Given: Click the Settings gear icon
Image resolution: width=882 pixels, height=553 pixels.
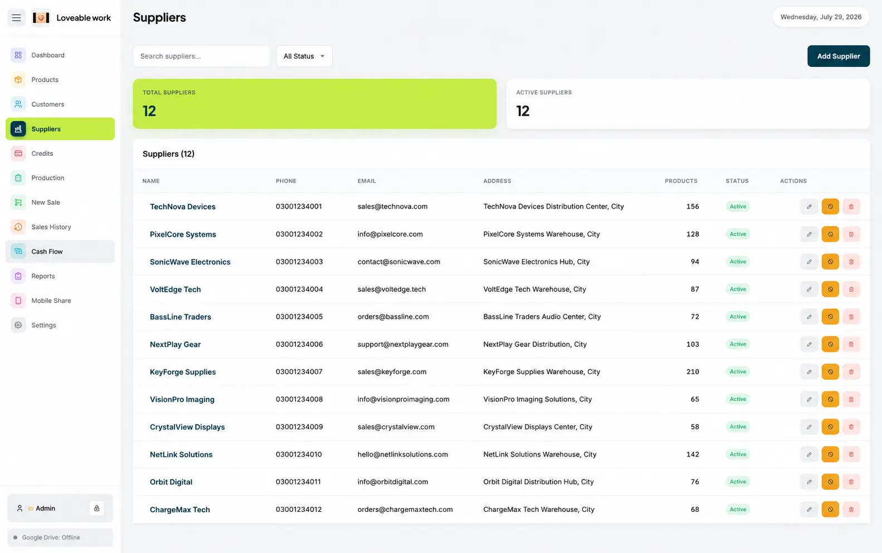Looking at the screenshot, I should (x=18, y=325).
